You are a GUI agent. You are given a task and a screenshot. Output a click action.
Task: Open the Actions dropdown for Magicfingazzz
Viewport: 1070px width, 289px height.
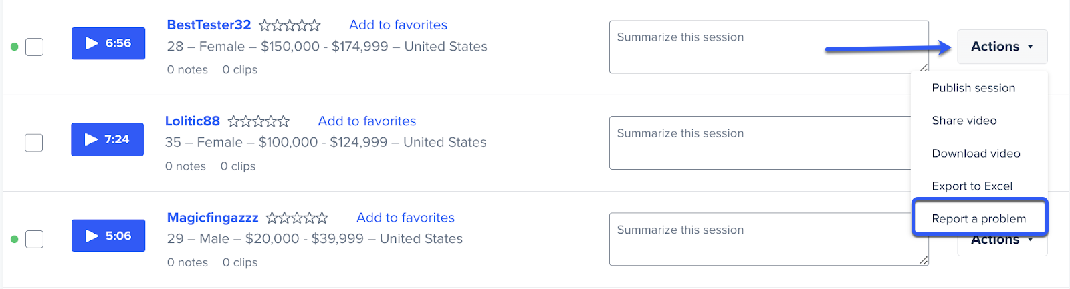1002,243
